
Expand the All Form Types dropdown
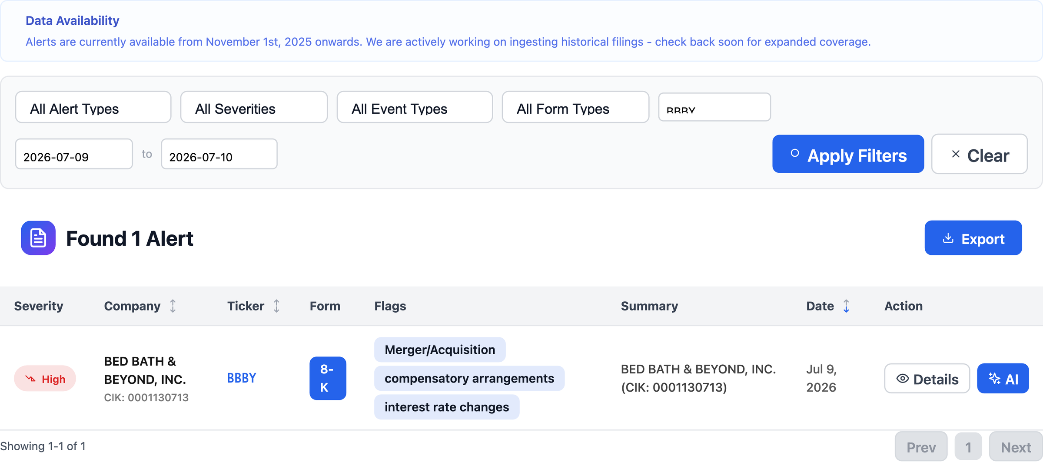pos(575,107)
